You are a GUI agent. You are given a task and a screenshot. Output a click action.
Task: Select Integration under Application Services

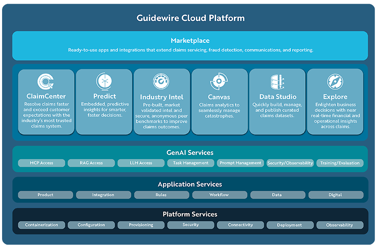(103, 195)
